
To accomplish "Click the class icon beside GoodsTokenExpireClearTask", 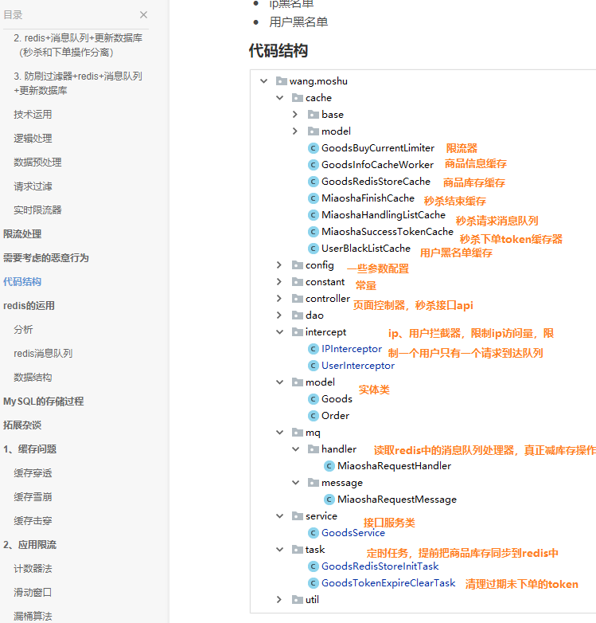I will coord(314,583).
